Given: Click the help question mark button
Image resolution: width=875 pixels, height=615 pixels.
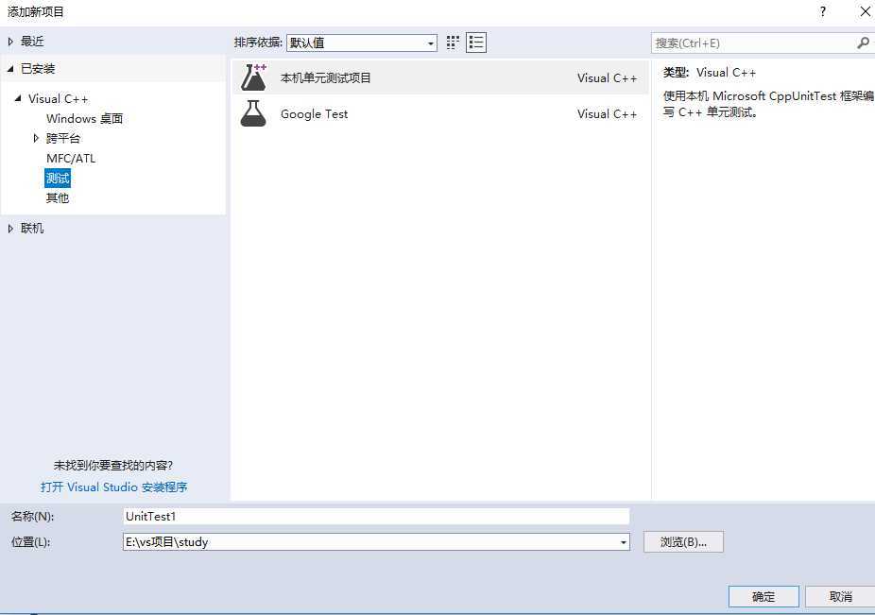Looking at the screenshot, I should tap(823, 11).
